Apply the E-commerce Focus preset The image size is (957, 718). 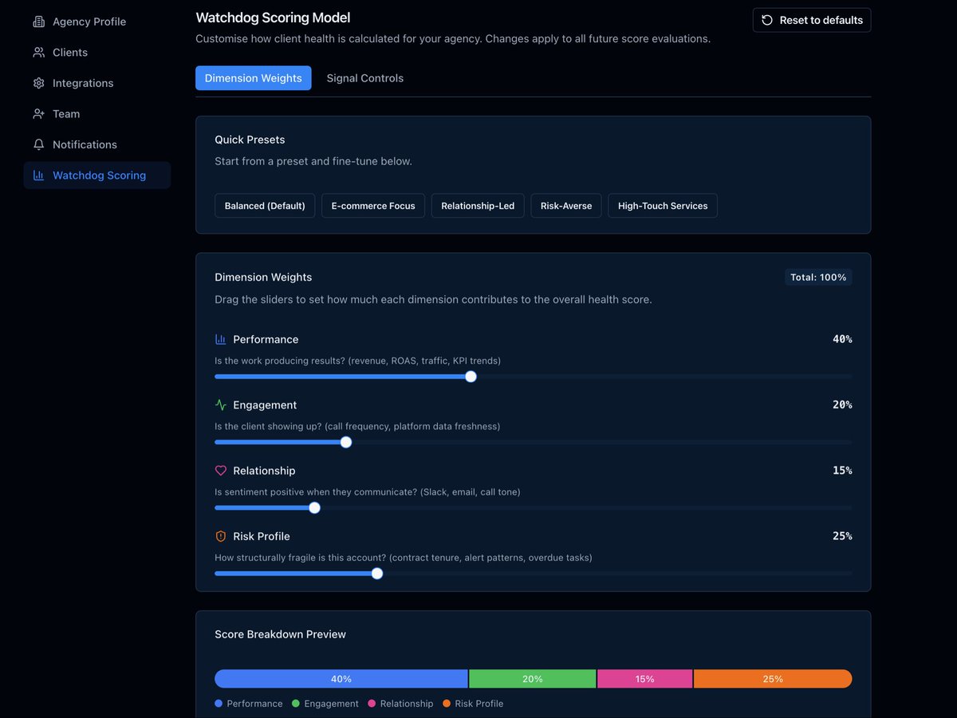tap(373, 206)
